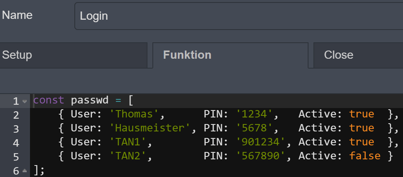Click the const keyword on line 1
This screenshot has height=177, width=403.
48,100
